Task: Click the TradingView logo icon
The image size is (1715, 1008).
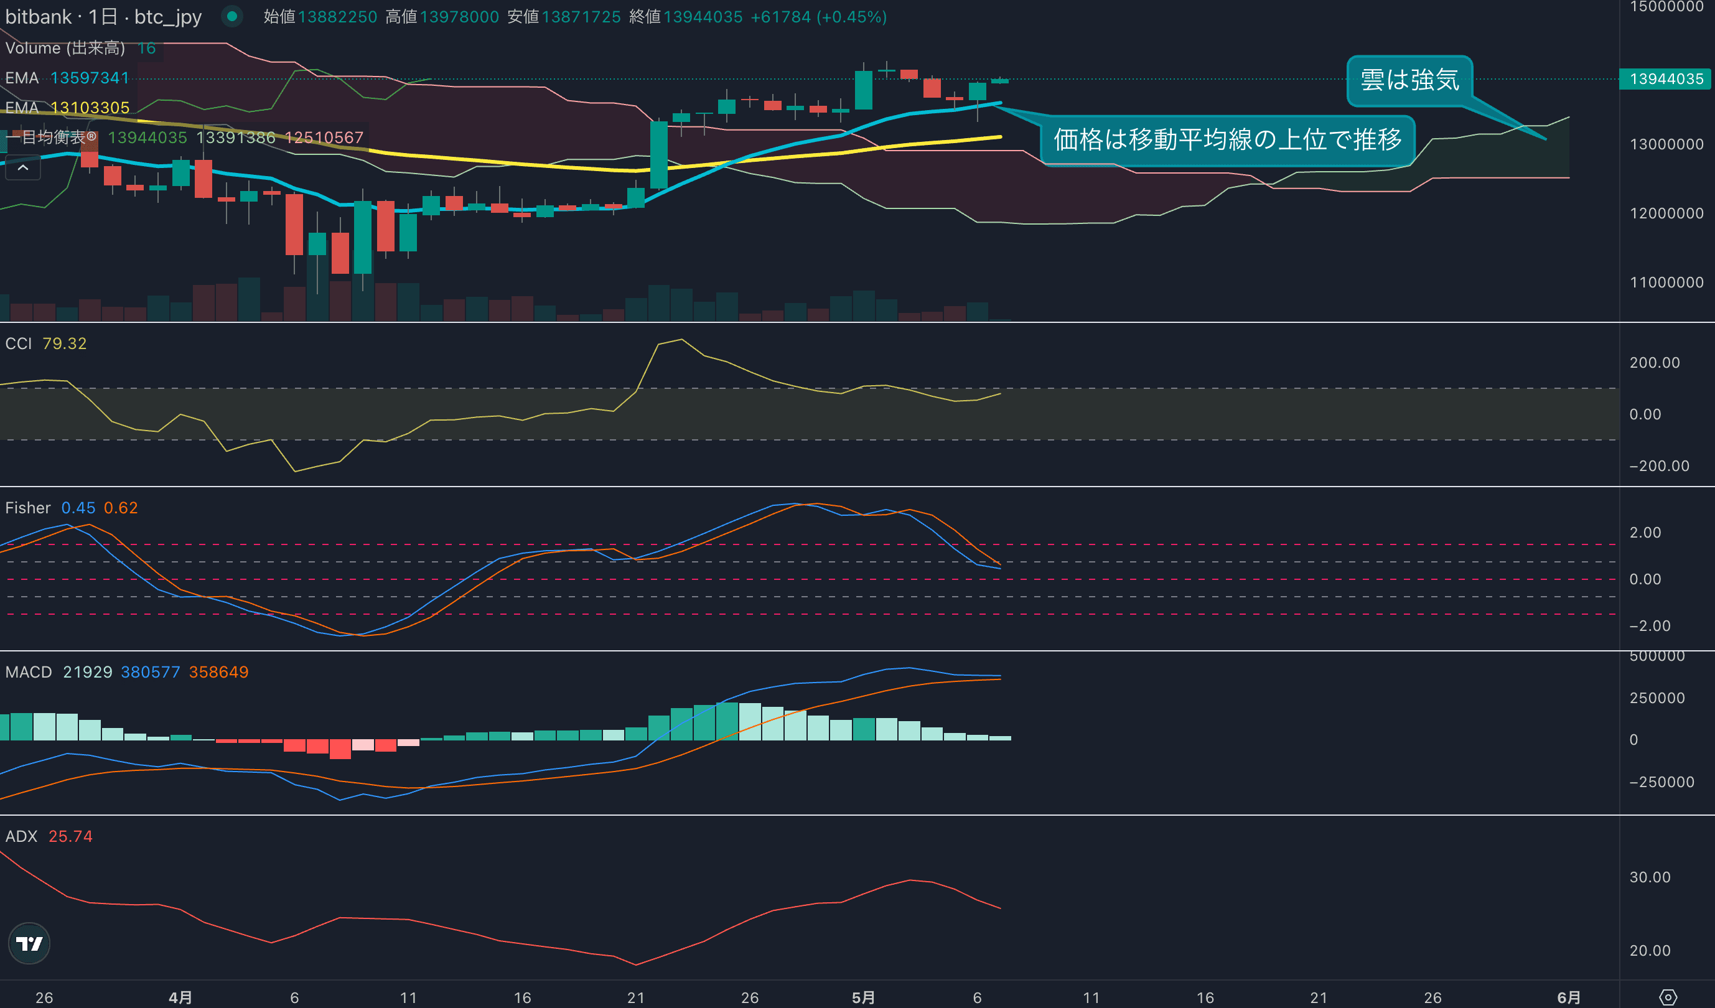Action: pyautogui.click(x=29, y=943)
